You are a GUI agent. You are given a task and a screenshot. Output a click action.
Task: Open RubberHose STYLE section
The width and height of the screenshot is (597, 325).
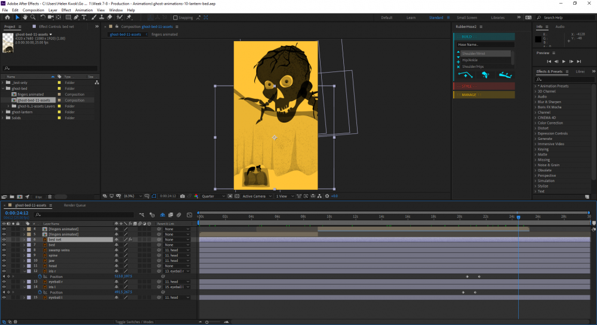[x=484, y=86]
